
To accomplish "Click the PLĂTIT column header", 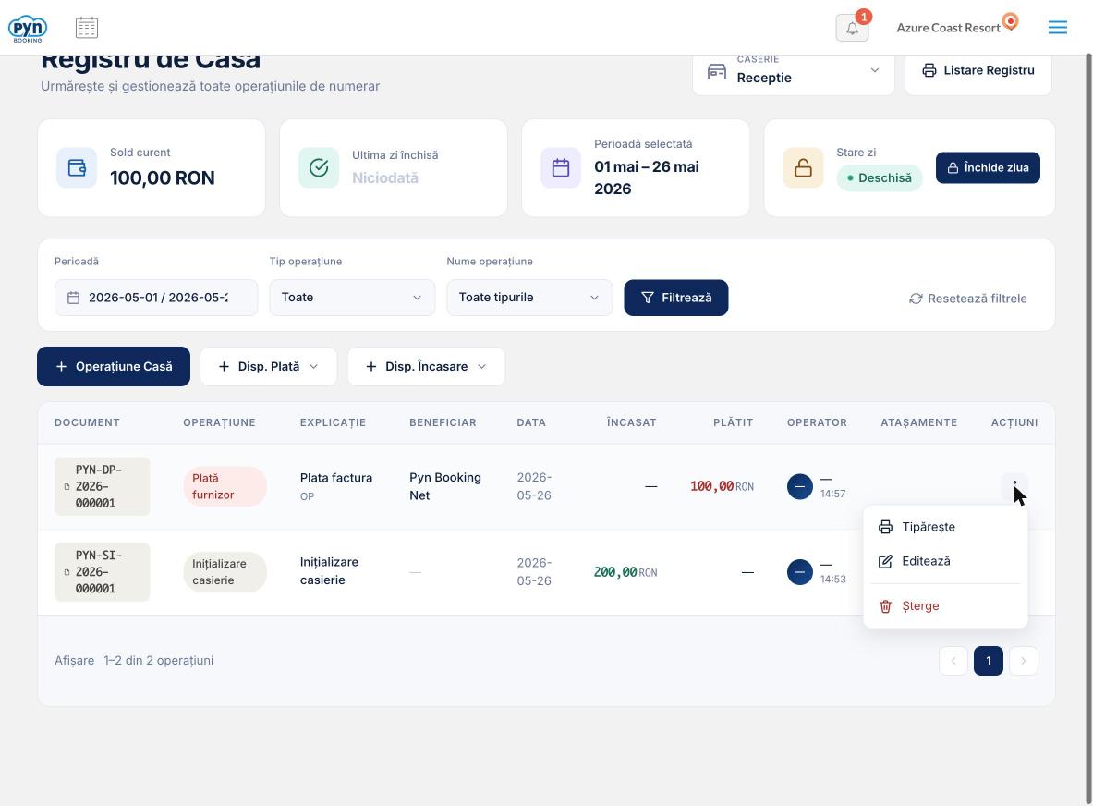I will (734, 422).
